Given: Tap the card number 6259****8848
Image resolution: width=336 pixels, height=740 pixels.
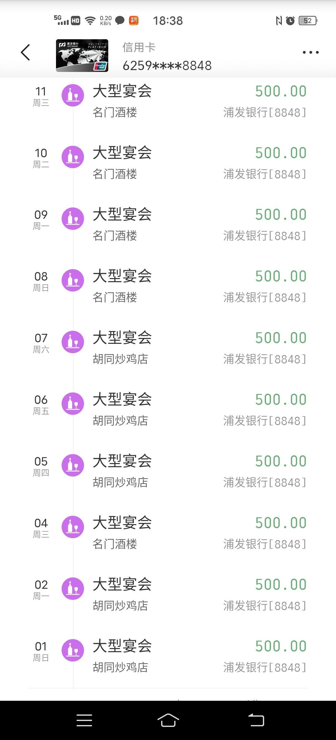Looking at the screenshot, I should point(167,66).
